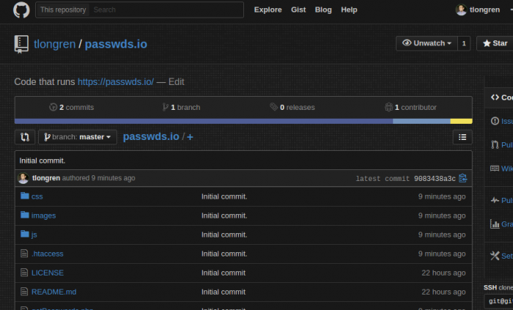The width and height of the screenshot is (513, 310).
Task: Open the Pulse tab in sidebar
Action: coord(501,201)
